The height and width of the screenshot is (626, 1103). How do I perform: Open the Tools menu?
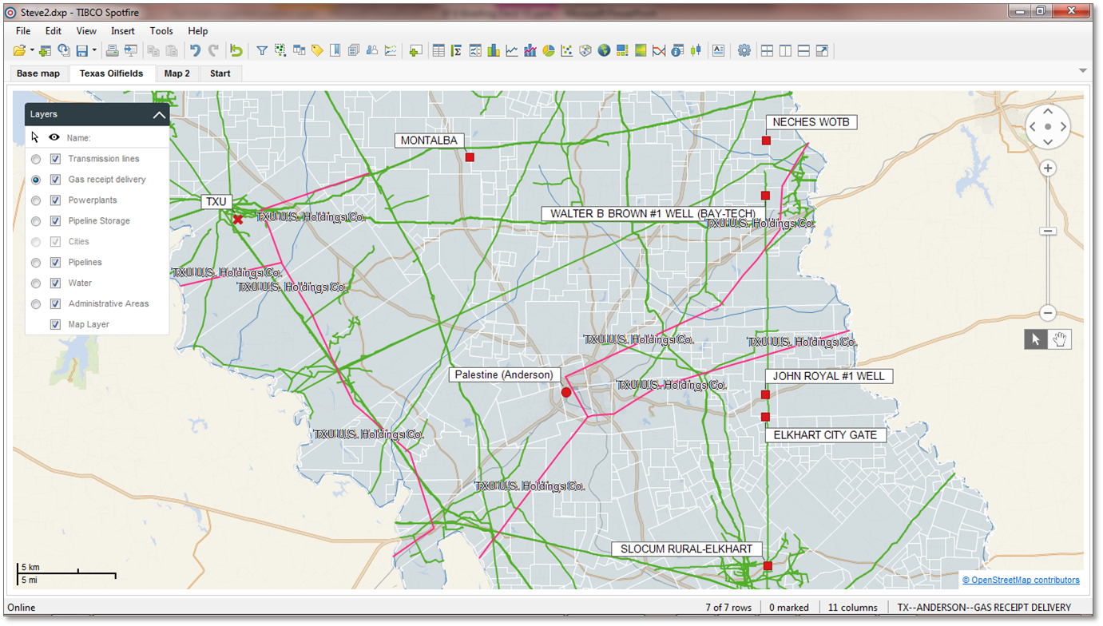(x=161, y=31)
